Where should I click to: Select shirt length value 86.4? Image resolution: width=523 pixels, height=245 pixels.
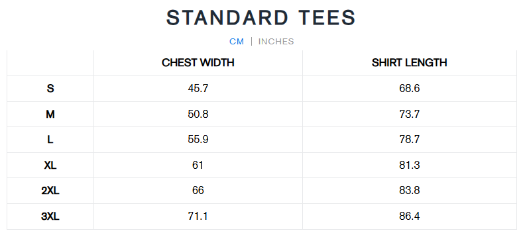(409, 217)
